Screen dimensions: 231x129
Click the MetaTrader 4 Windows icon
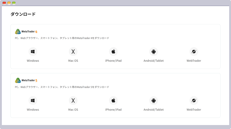(x=33, y=51)
